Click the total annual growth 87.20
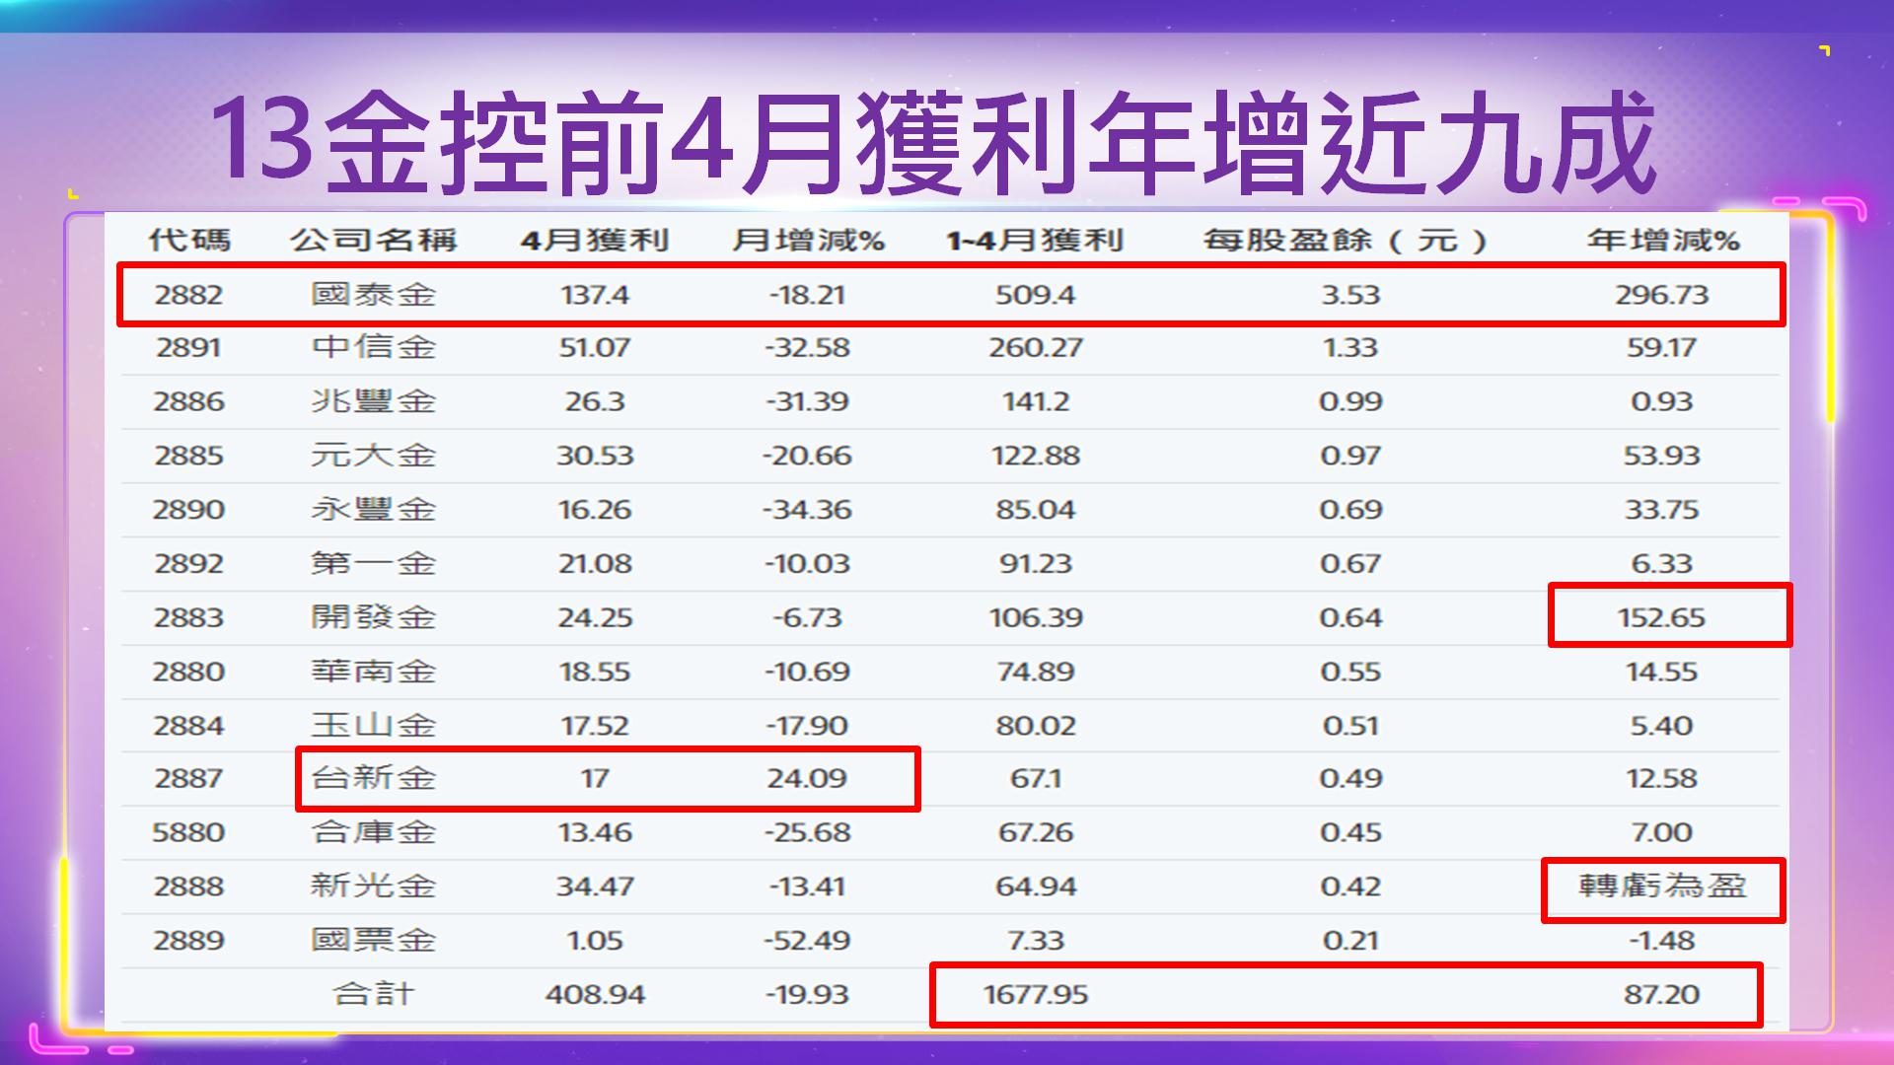 (1661, 994)
